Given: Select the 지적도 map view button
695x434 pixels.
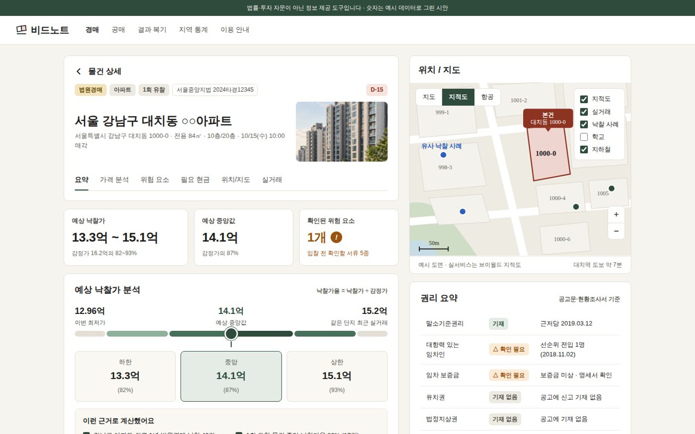Looking at the screenshot, I should [458, 97].
